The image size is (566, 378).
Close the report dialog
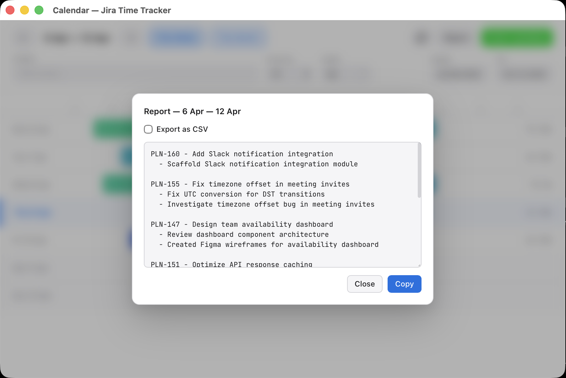click(364, 284)
